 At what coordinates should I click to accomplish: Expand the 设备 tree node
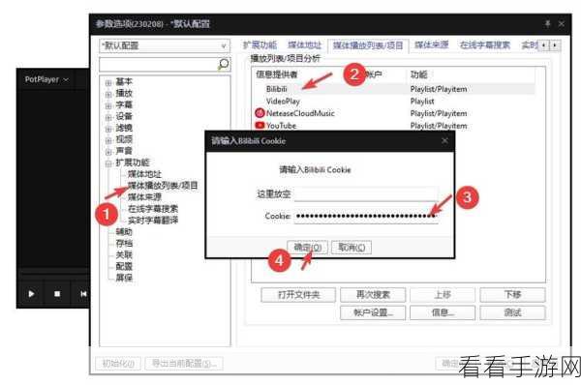click(x=108, y=117)
